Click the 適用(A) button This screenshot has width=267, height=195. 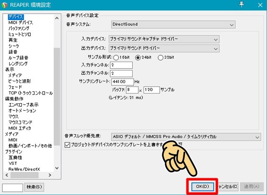(252, 187)
